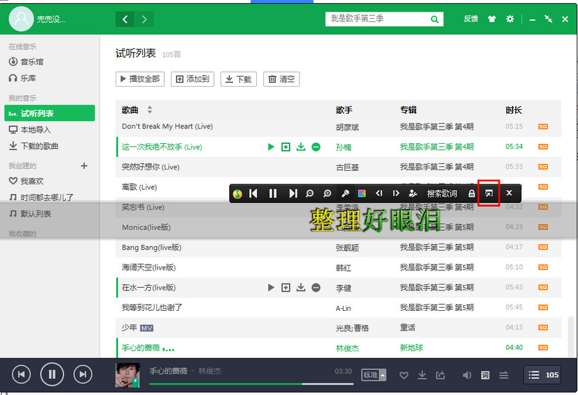Change play mode with the order icon
The image size is (578, 395).
point(504,374)
